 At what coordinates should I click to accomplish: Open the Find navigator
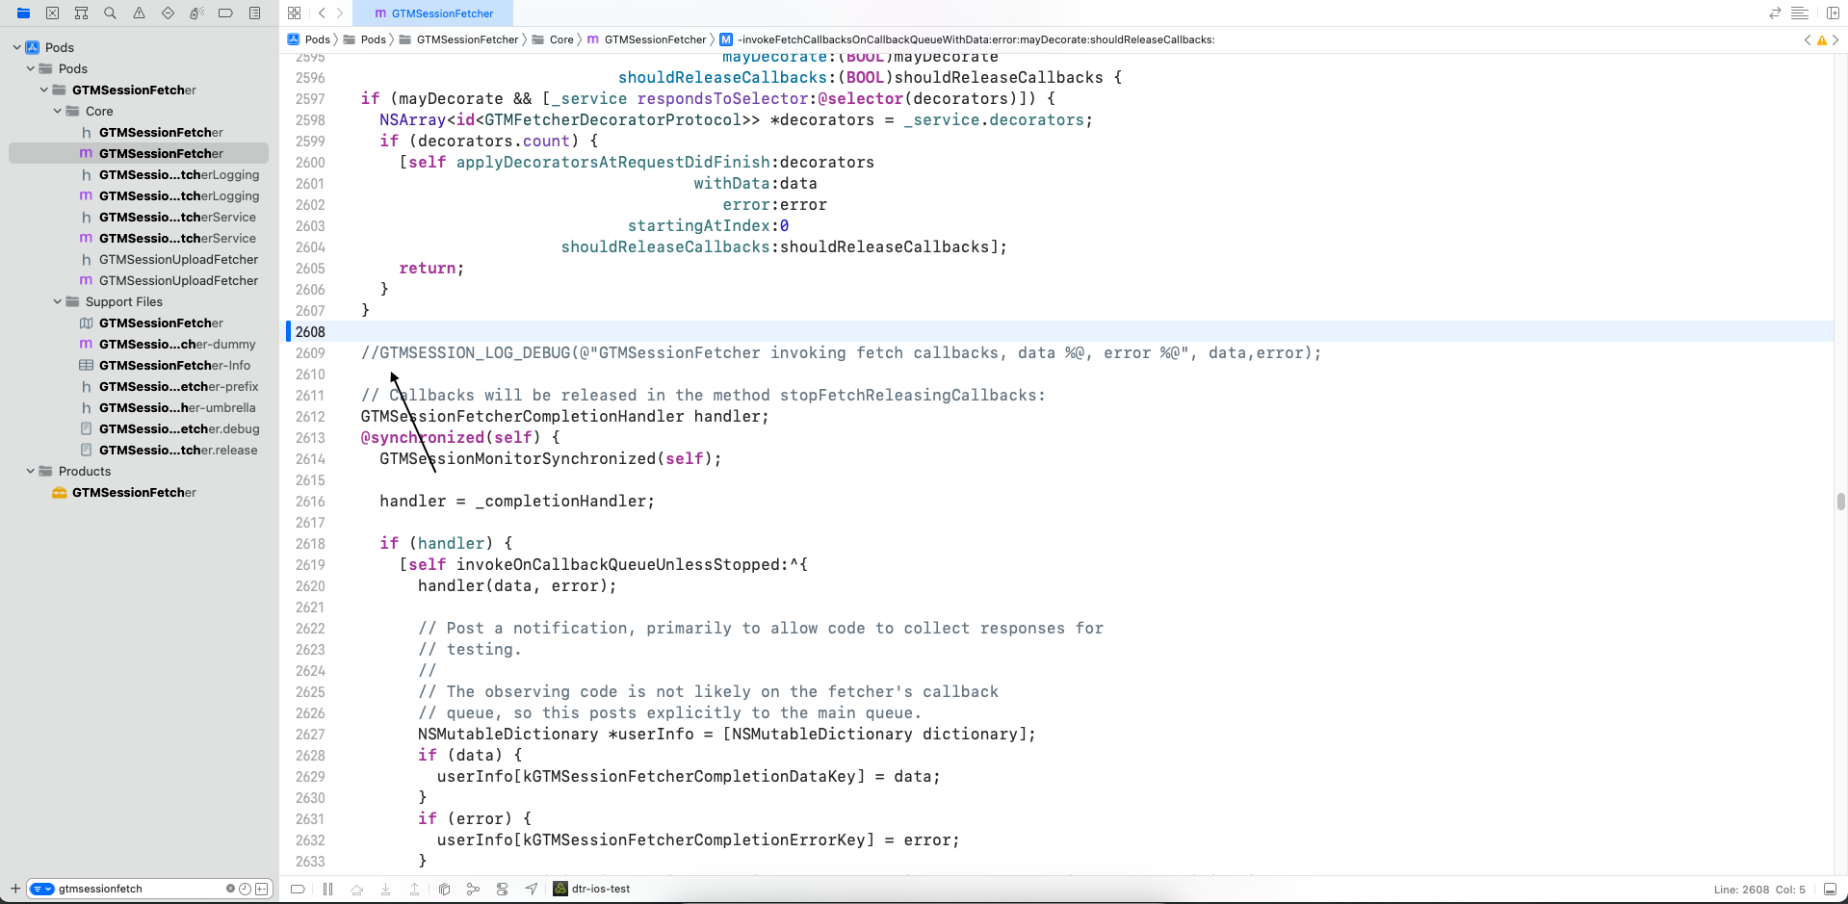[110, 13]
